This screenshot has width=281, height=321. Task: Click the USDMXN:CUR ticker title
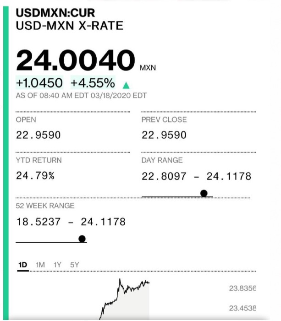(55, 13)
